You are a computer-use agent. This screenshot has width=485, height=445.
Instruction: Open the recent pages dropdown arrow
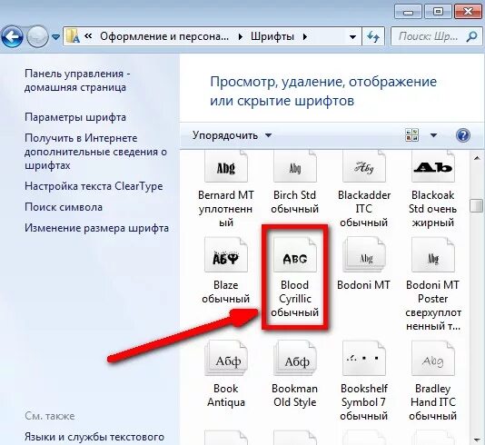[55, 37]
